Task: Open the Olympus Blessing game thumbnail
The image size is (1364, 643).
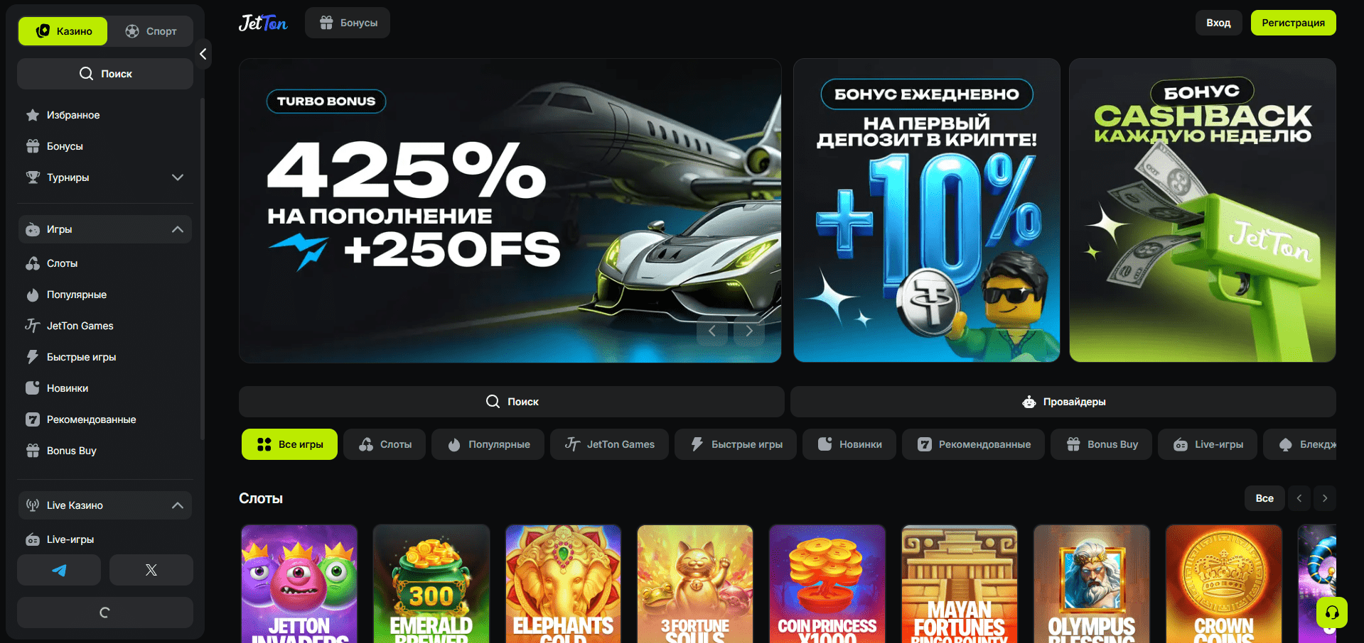Action: (x=1091, y=583)
